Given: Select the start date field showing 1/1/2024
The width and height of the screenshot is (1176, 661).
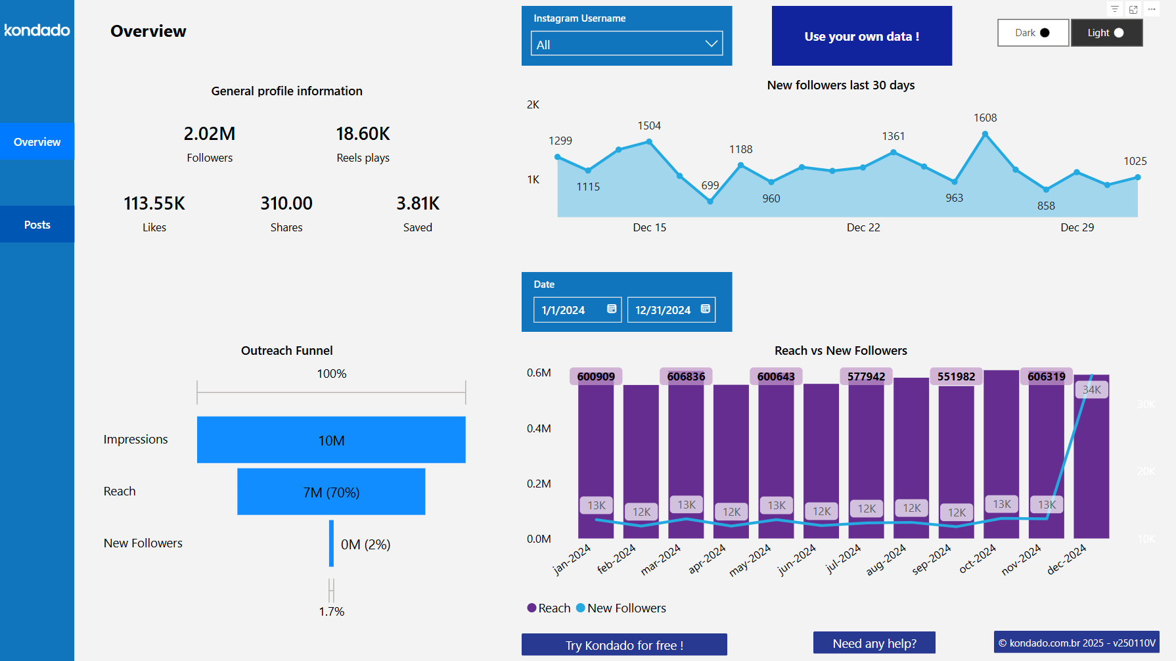Looking at the screenshot, I should [x=570, y=309].
